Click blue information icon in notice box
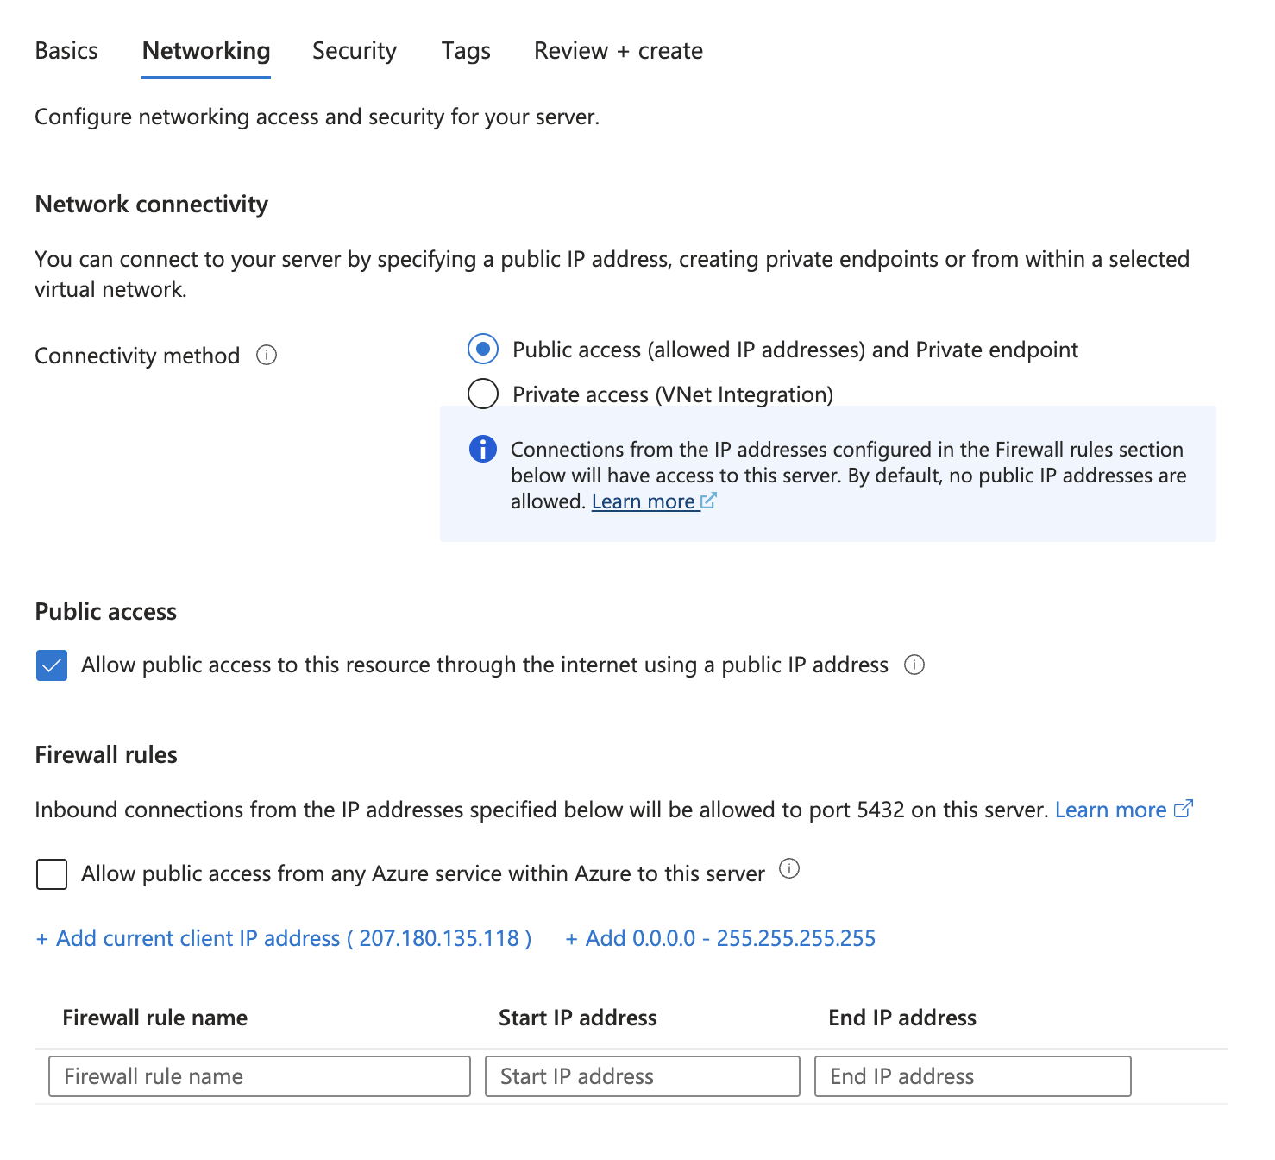This screenshot has height=1160, width=1275. [x=483, y=450]
